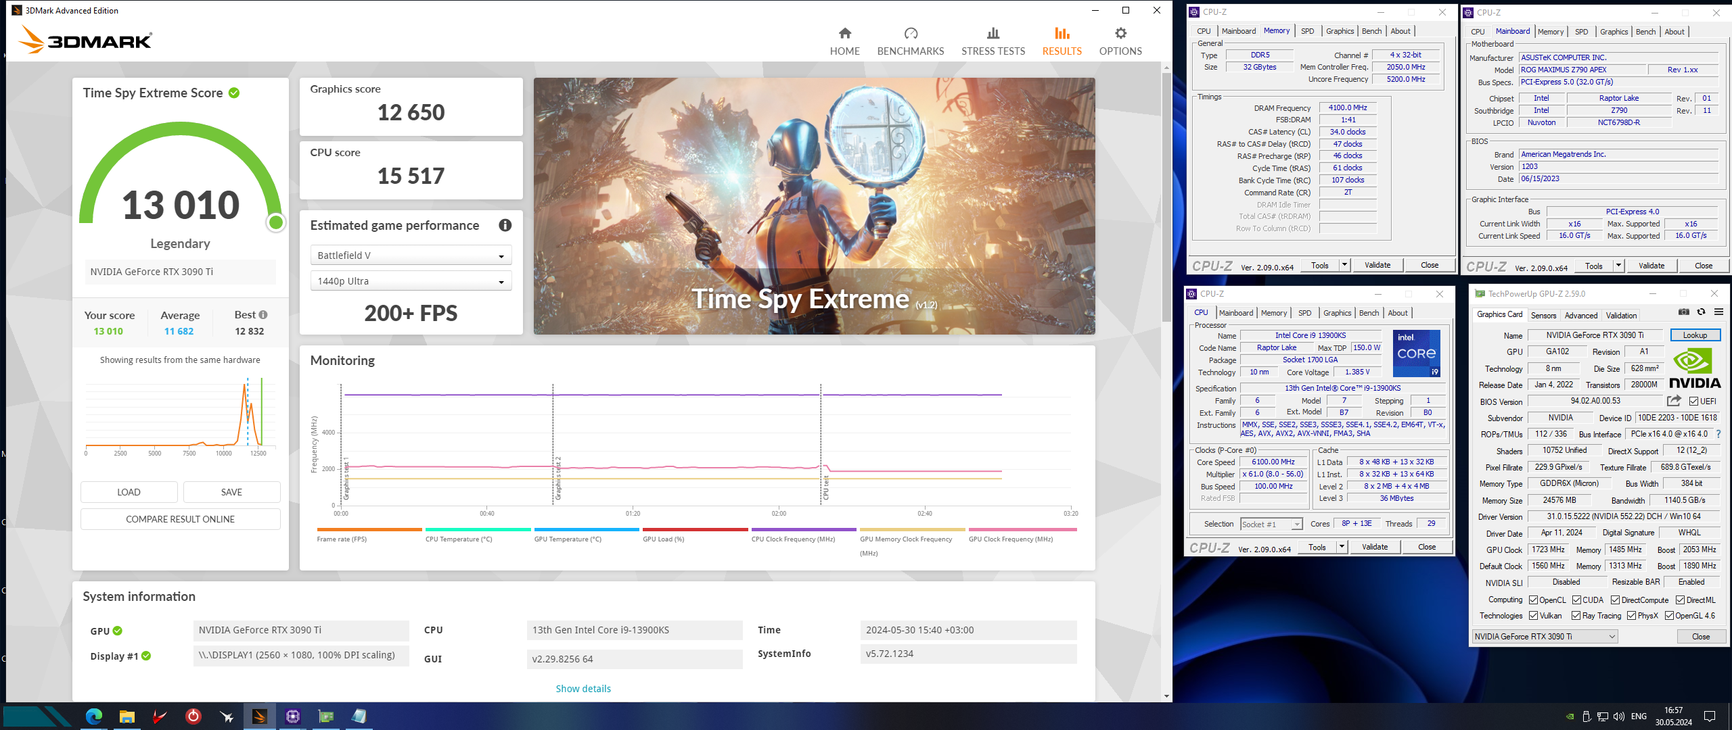Expand Tools arrow in CPU-Z Memory window
1732x730 pixels.
1345,265
